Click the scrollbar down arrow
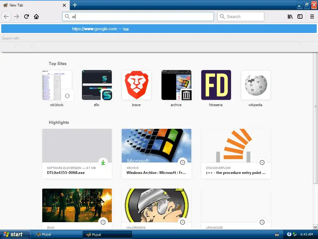This screenshot has height=239, width=318. pyautogui.click(x=315, y=227)
